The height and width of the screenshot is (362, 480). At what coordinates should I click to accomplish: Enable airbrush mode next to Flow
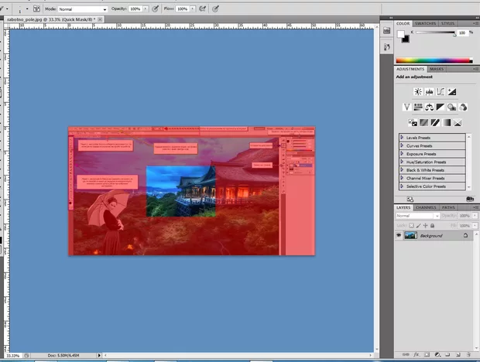tap(201, 9)
